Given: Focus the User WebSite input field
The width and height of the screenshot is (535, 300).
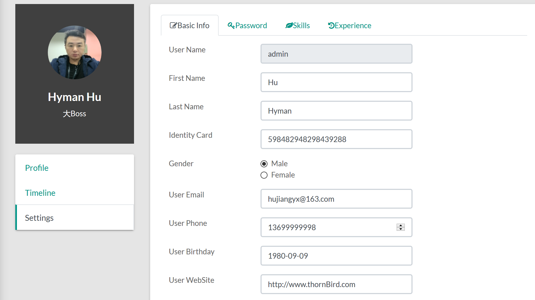Looking at the screenshot, I should click(336, 284).
